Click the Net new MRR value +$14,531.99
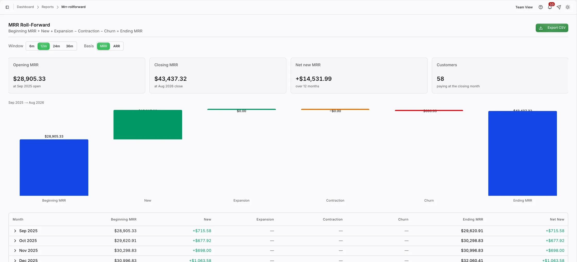 [313, 79]
